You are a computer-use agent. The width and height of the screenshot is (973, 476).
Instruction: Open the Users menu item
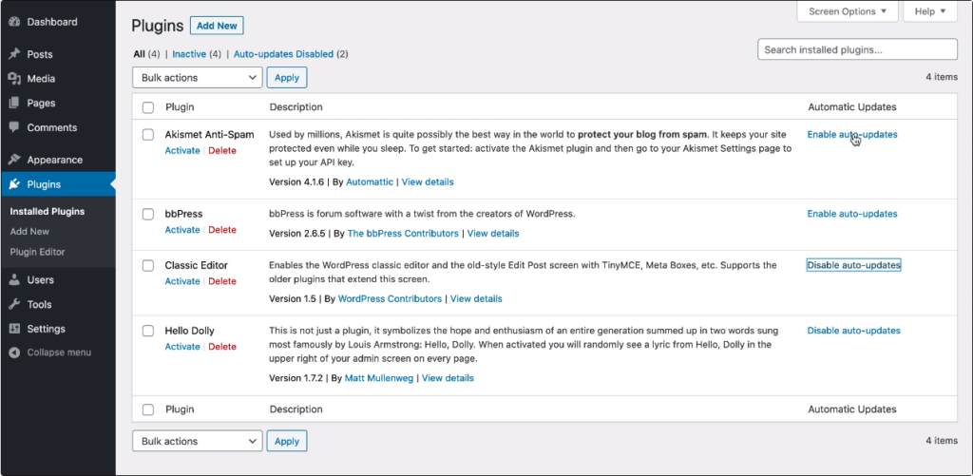point(40,280)
